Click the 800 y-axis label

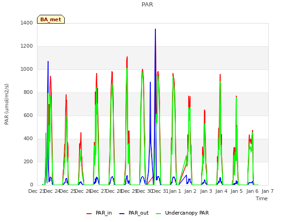pyautogui.click(x=28, y=92)
